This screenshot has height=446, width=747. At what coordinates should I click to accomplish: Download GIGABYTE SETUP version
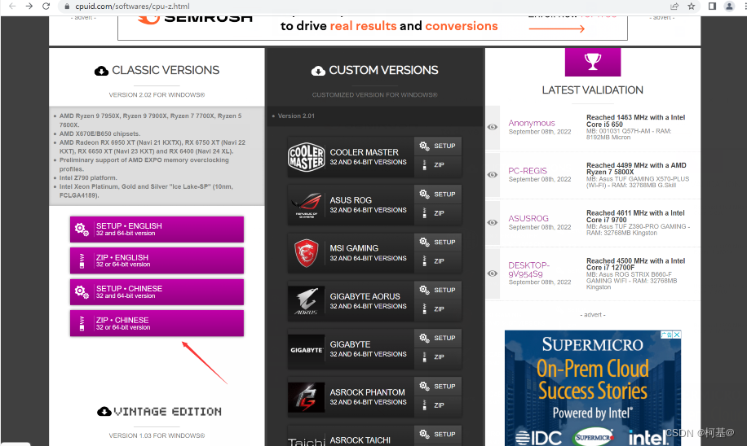(x=438, y=338)
